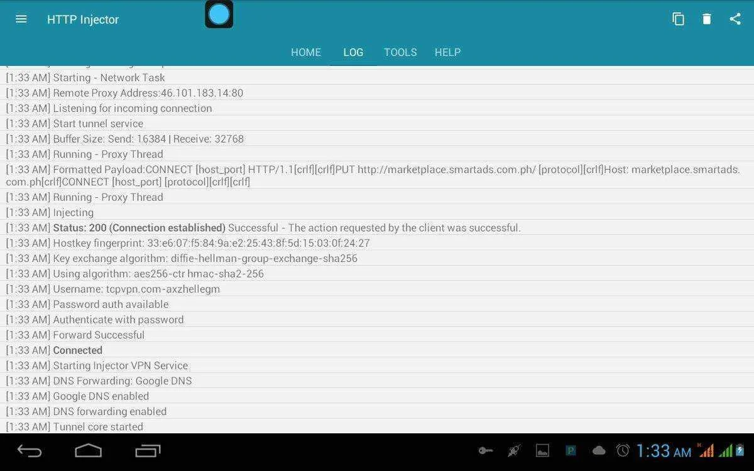Viewport: 754px width, 471px height.
Task: Open the recent apps button
Action: coord(148,451)
